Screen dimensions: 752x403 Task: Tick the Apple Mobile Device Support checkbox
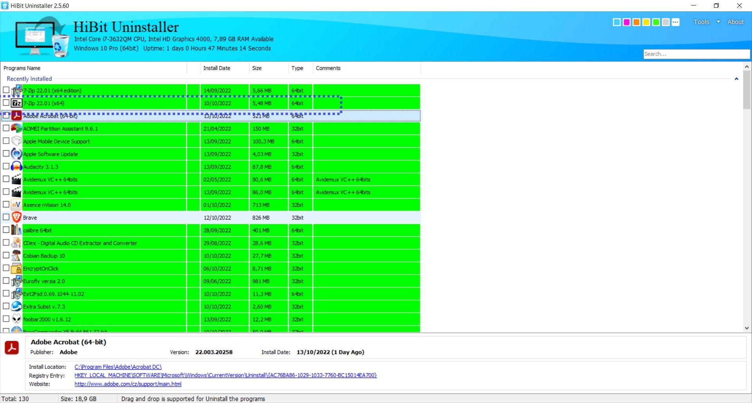click(x=6, y=141)
